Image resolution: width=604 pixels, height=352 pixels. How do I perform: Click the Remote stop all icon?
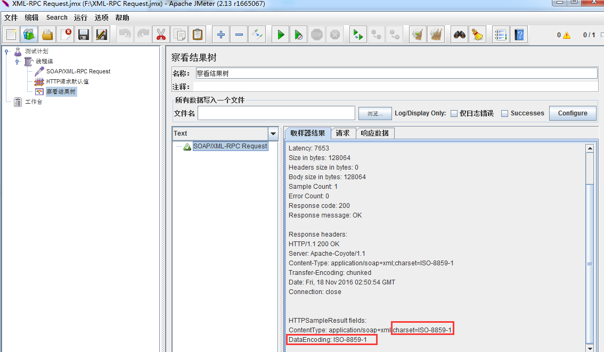(x=377, y=35)
